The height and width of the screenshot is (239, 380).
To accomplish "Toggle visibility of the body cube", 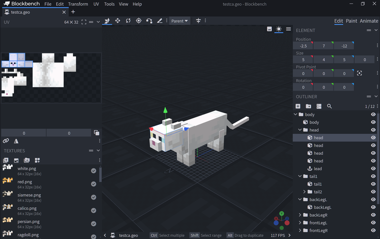I will pyautogui.click(x=373, y=122).
